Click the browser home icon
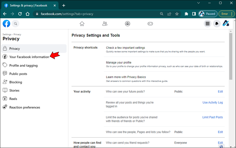 (x=28, y=14)
